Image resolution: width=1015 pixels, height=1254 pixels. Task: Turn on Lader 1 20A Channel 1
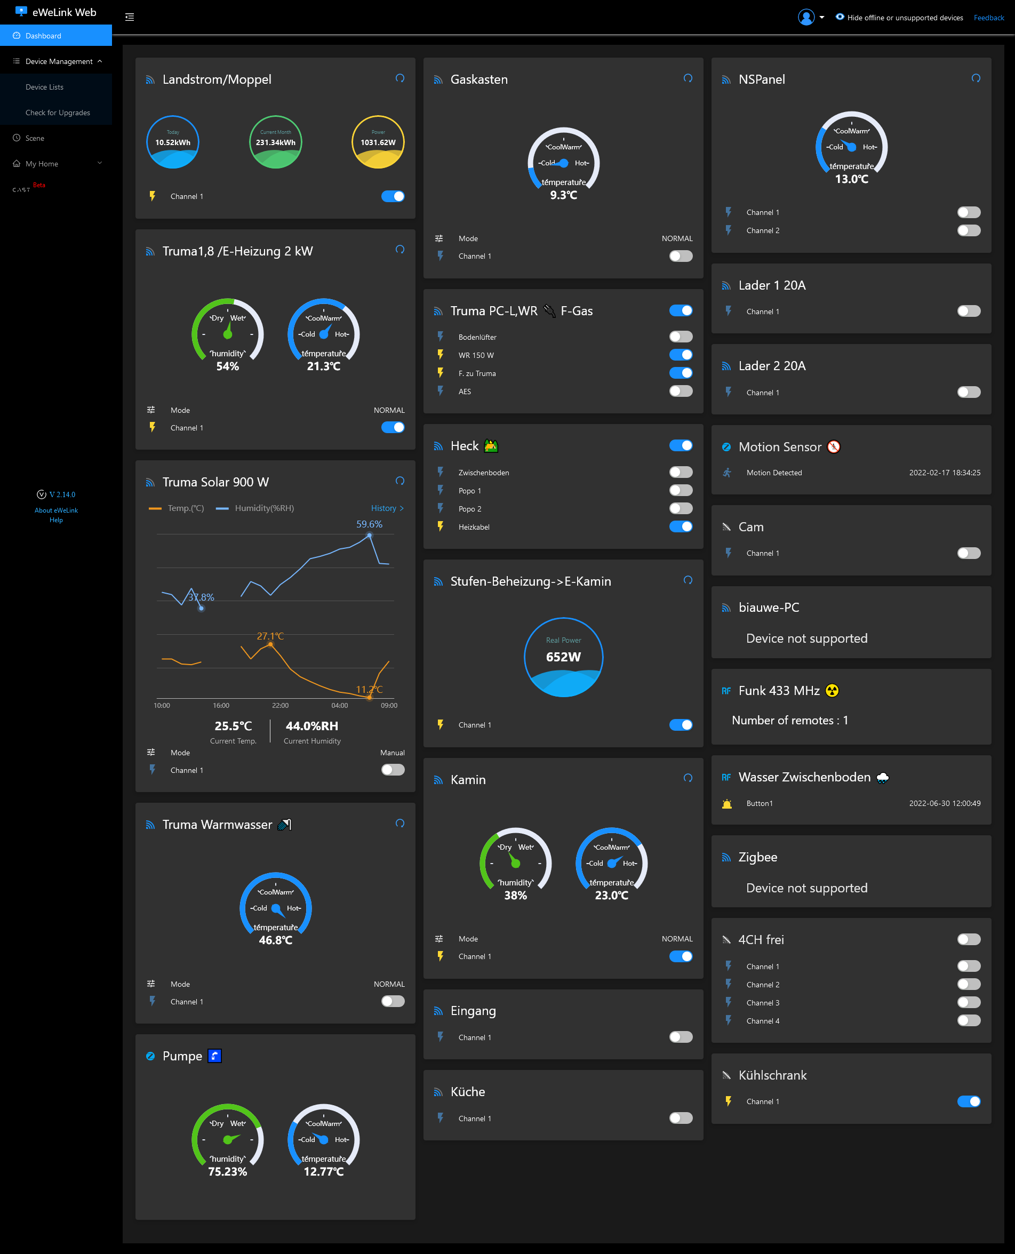coord(969,311)
